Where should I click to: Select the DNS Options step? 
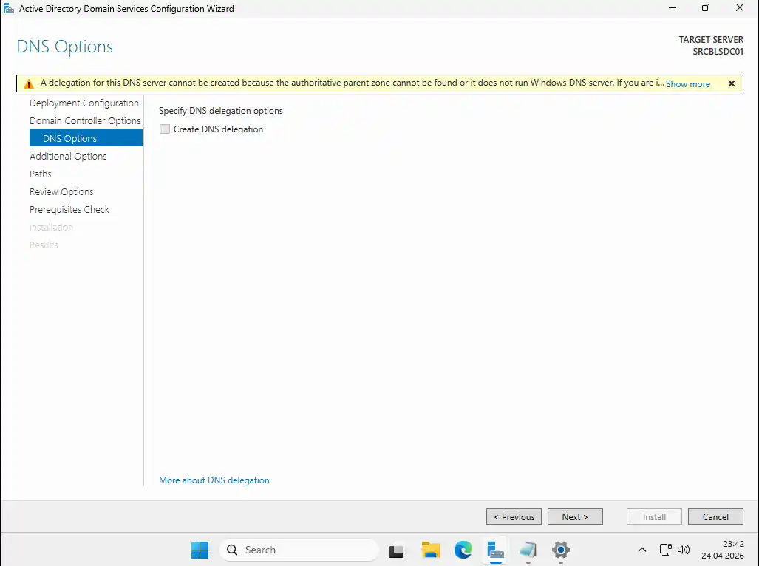(86, 138)
